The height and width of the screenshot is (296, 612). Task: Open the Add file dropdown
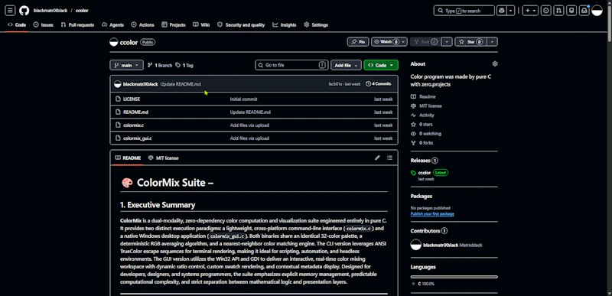[346, 65]
